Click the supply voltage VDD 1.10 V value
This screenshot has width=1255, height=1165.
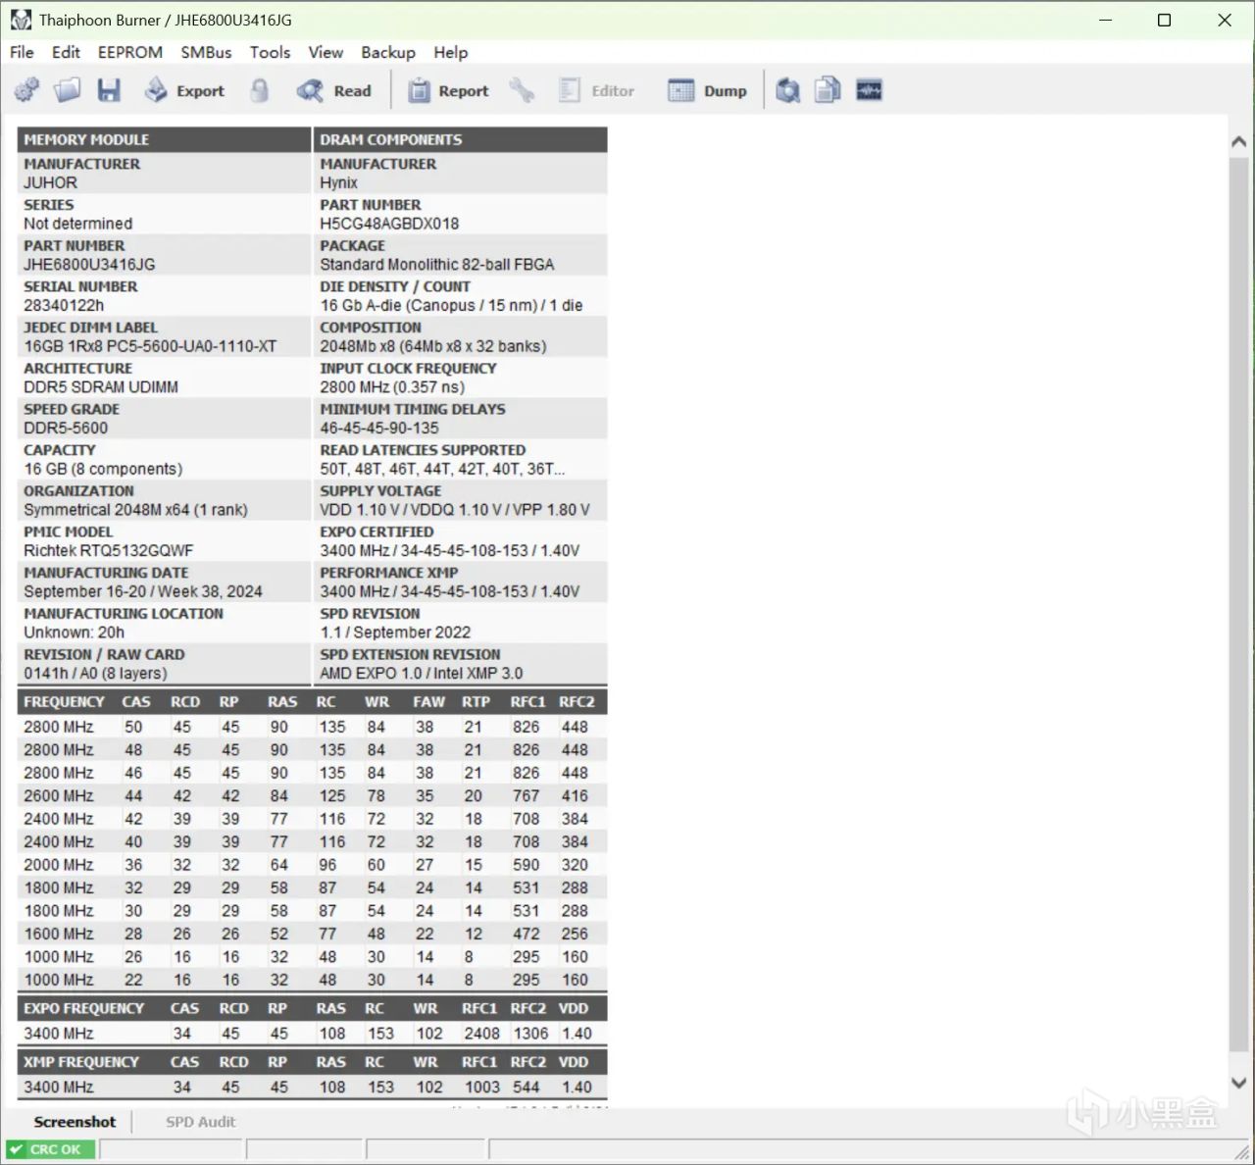pyautogui.click(x=455, y=510)
